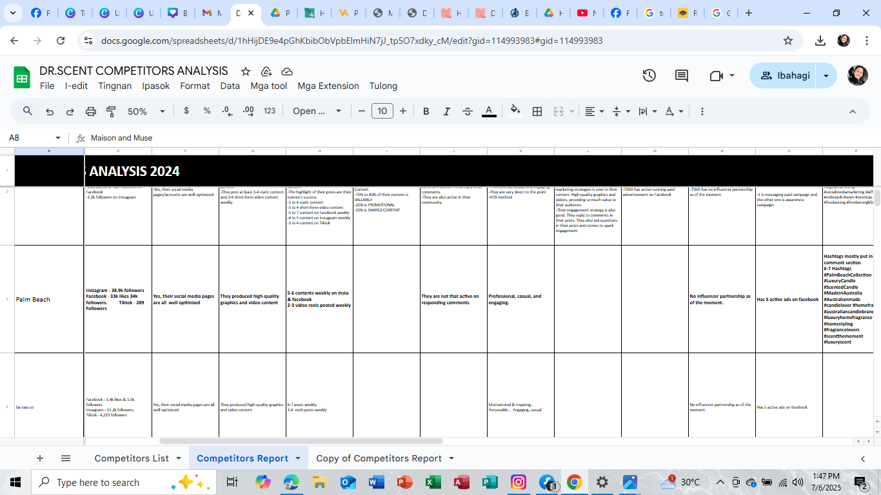Toggle italic formatting
This screenshot has height=495, width=881.
click(446, 111)
